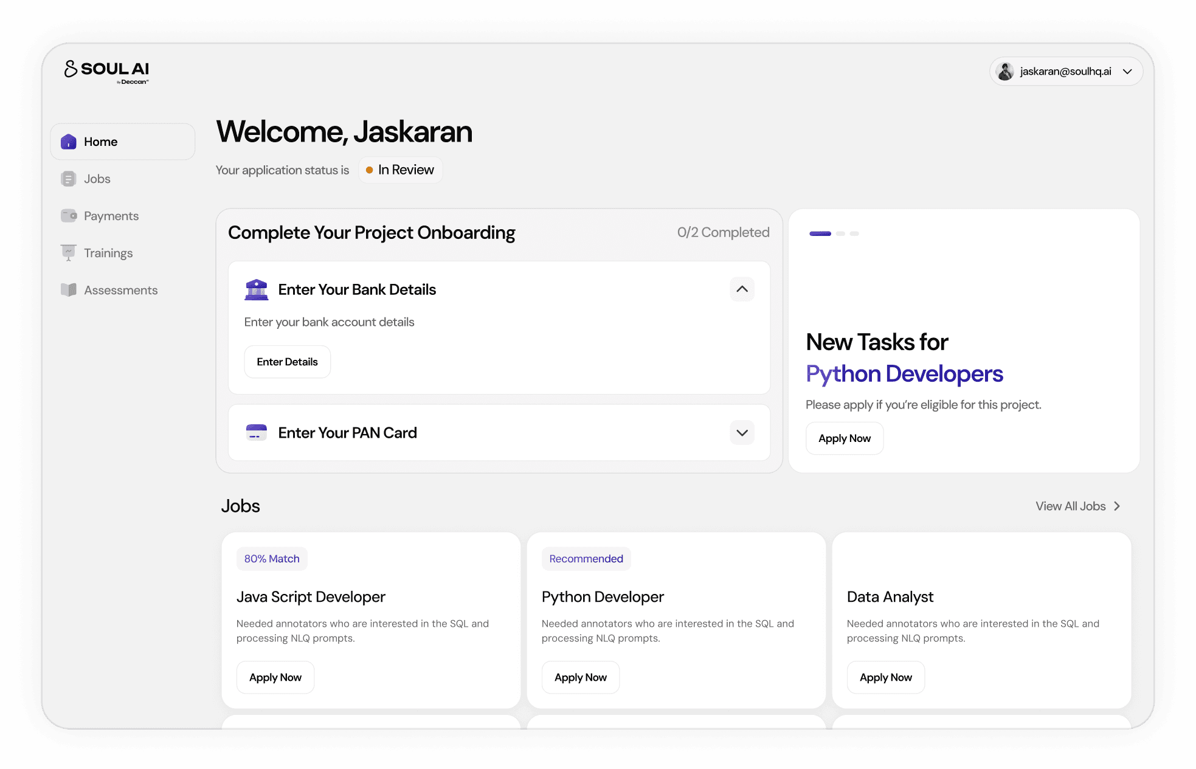Expand the Enter Your PAN Card section

point(742,433)
